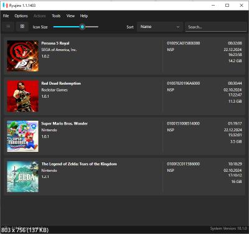Click the Icon Size slider handle
249x234 pixels.
[x=82, y=27]
